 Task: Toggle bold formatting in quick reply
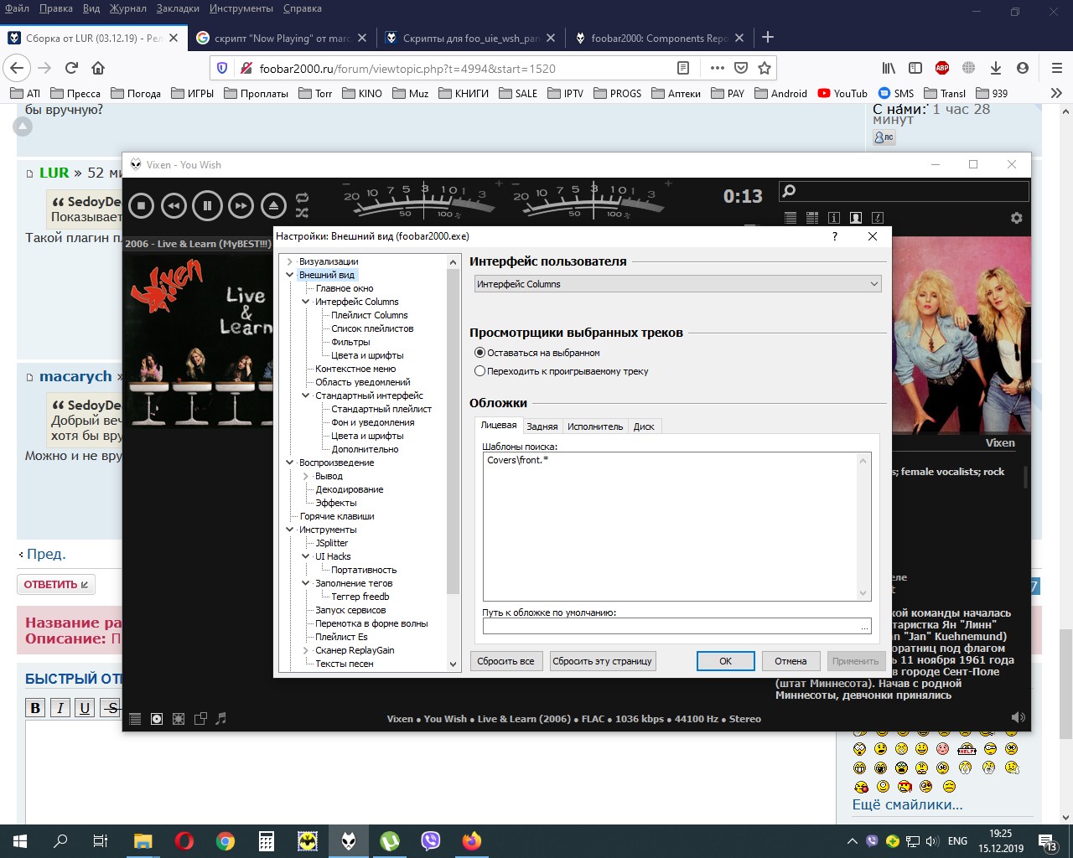click(35, 708)
